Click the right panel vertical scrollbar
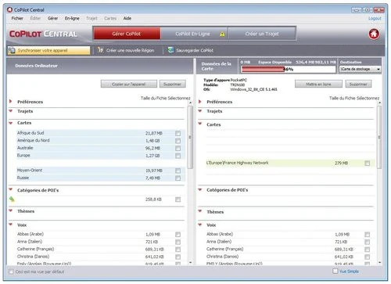Screen dimensions: 391x284 click(379, 137)
